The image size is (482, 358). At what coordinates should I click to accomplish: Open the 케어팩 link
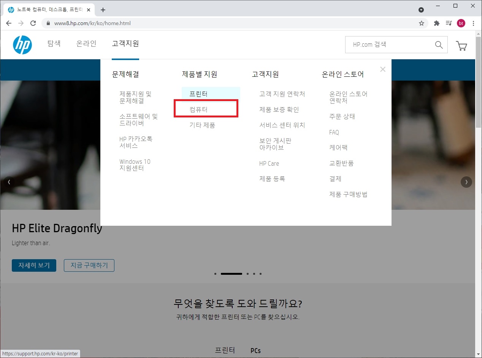click(338, 147)
